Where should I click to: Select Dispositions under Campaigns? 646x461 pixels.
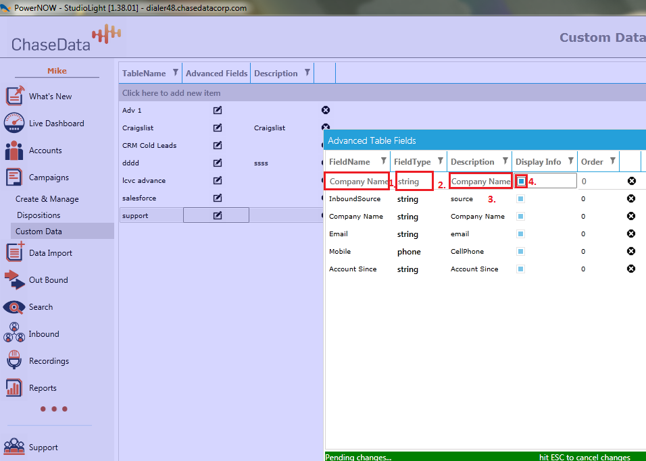click(39, 215)
